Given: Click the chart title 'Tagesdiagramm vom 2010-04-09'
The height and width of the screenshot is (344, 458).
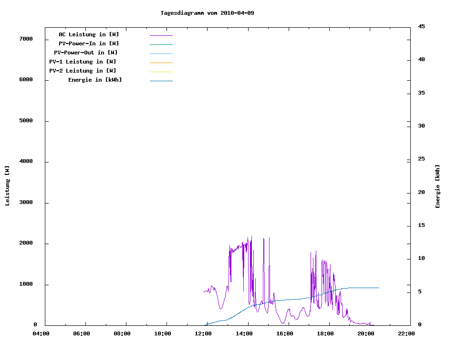Looking at the screenshot, I should point(207,13).
